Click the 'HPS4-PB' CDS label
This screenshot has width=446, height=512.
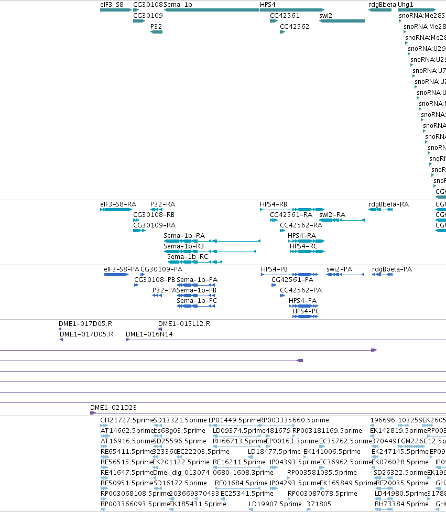click(x=274, y=269)
